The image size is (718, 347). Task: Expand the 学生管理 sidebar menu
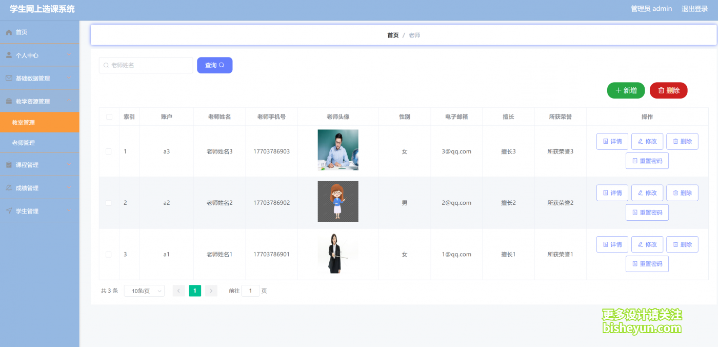click(39, 211)
